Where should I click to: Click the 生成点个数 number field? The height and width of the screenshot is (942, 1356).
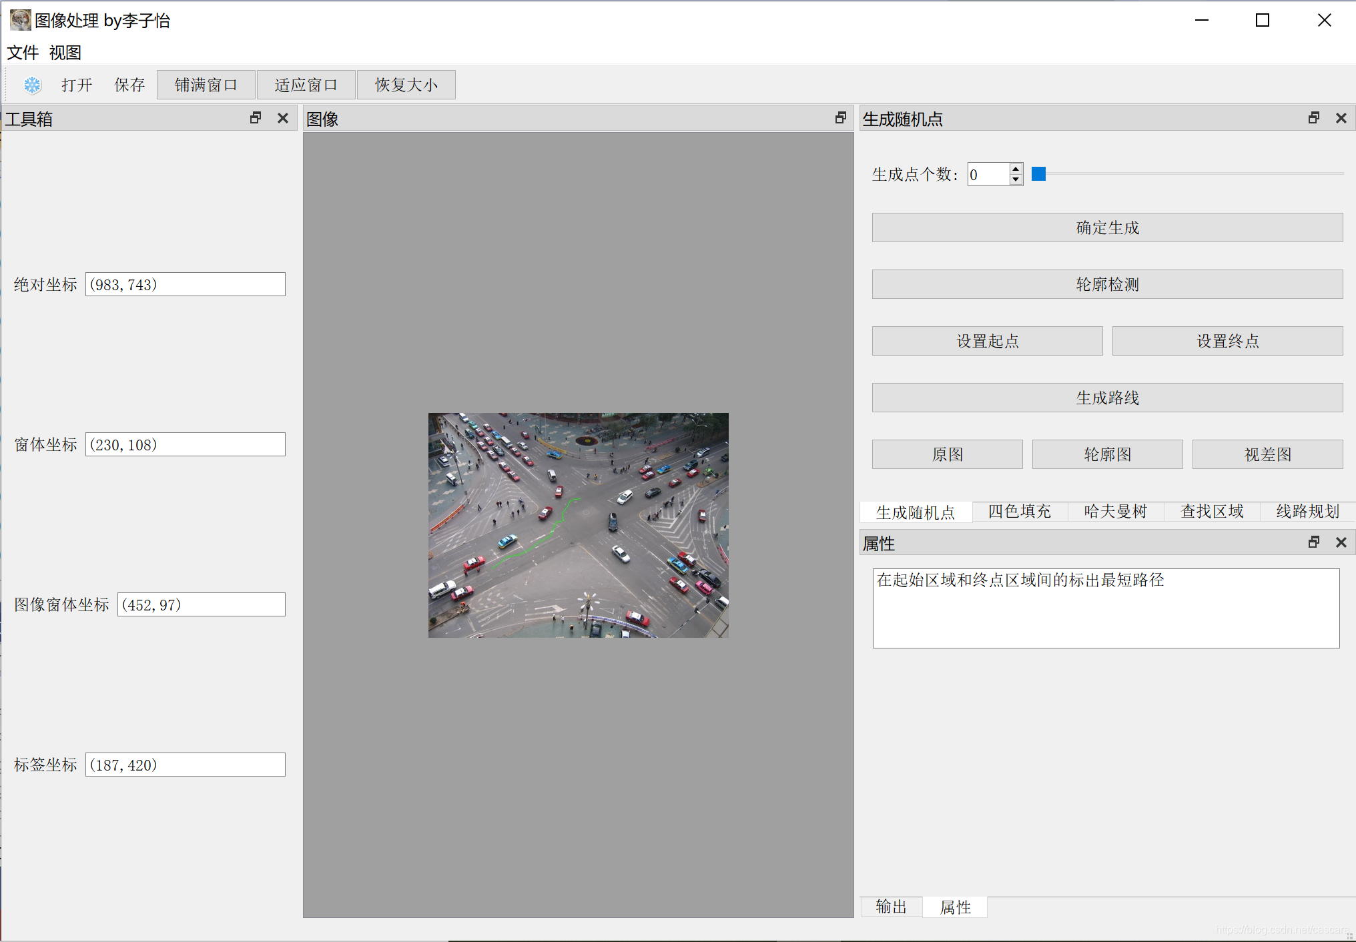coord(988,175)
